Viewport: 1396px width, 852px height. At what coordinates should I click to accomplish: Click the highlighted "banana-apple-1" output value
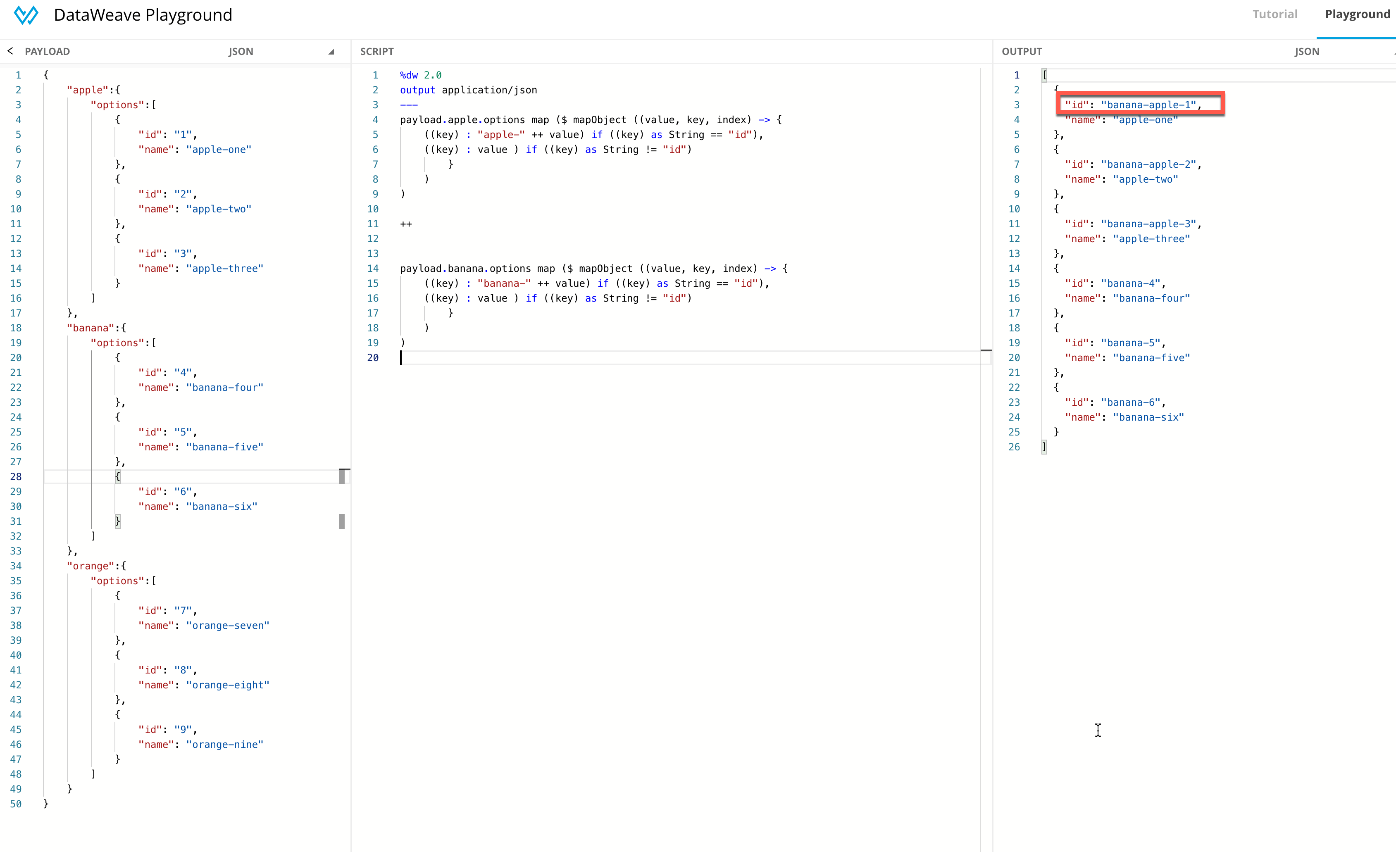click(x=1148, y=105)
